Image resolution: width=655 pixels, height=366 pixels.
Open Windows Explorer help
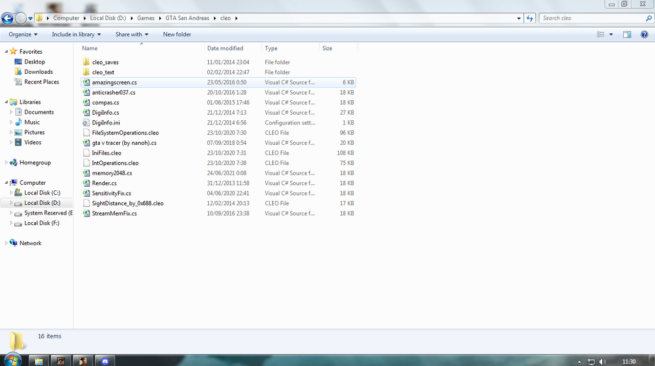[x=644, y=34]
